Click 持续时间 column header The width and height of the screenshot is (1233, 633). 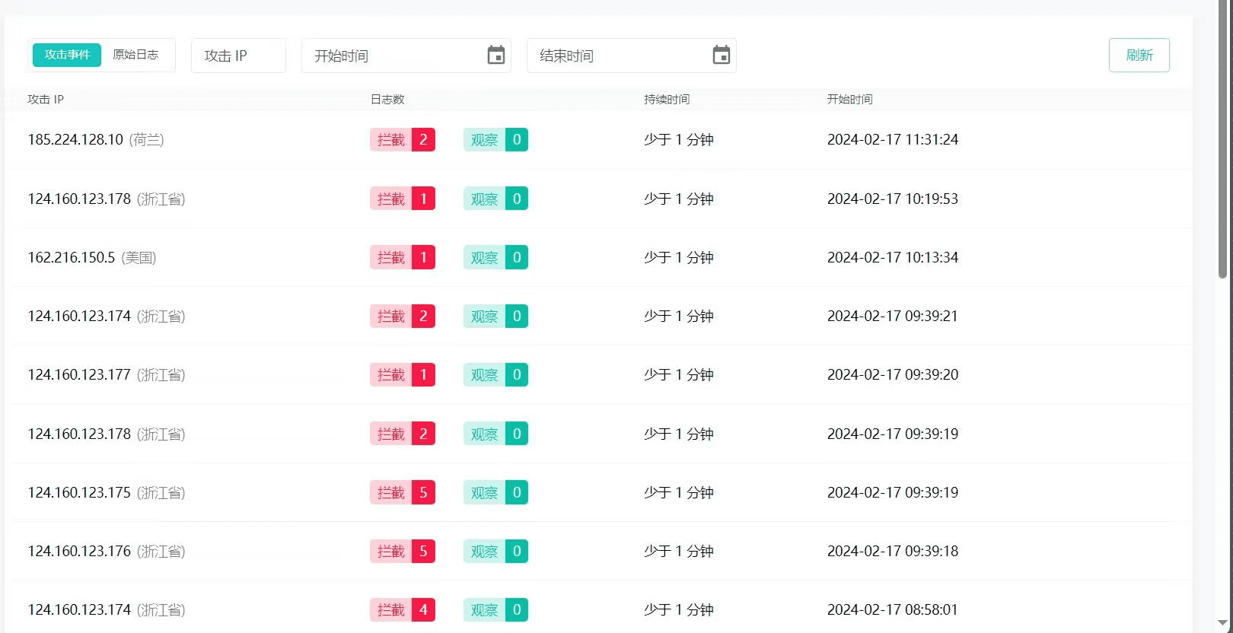tap(667, 100)
